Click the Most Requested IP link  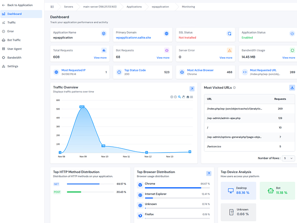coord(73,70)
